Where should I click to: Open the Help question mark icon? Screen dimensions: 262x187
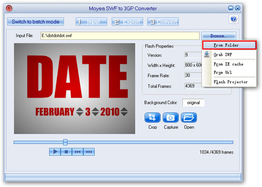233,19
